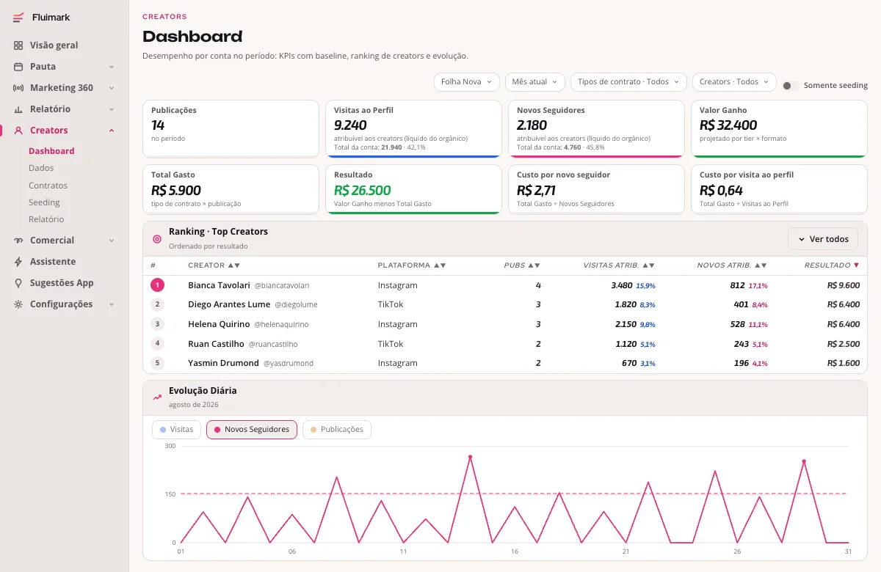Click Yasmin Drumond's Instagram platform cell
The height and width of the screenshot is (572, 881).
[x=398, y=363]
